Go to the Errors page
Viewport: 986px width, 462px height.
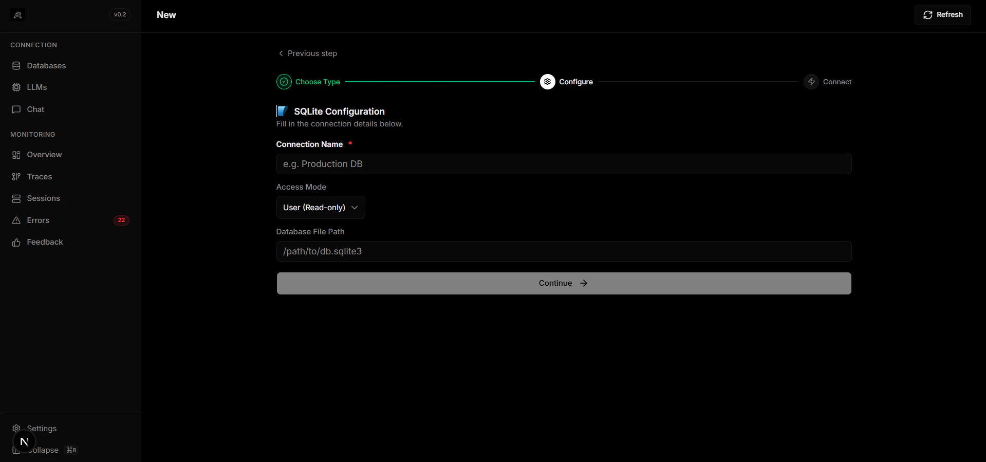70,220
